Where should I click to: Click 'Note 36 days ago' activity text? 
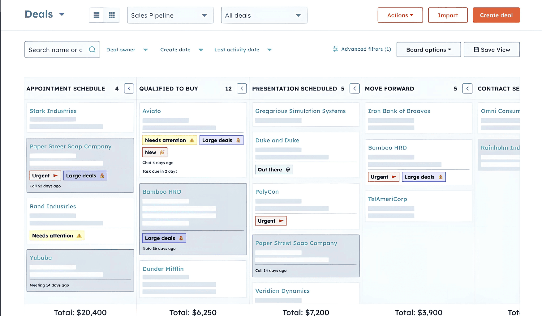pos(159,248)
